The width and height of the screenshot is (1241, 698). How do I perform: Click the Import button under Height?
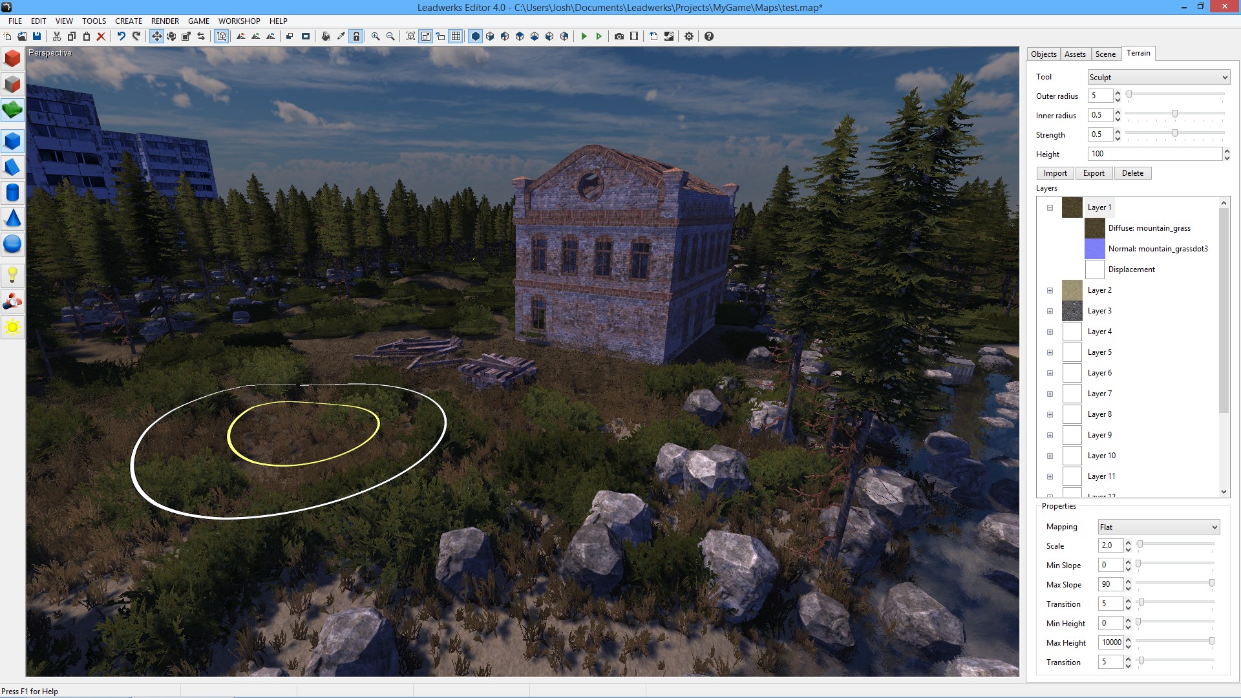coord(1055,173)
